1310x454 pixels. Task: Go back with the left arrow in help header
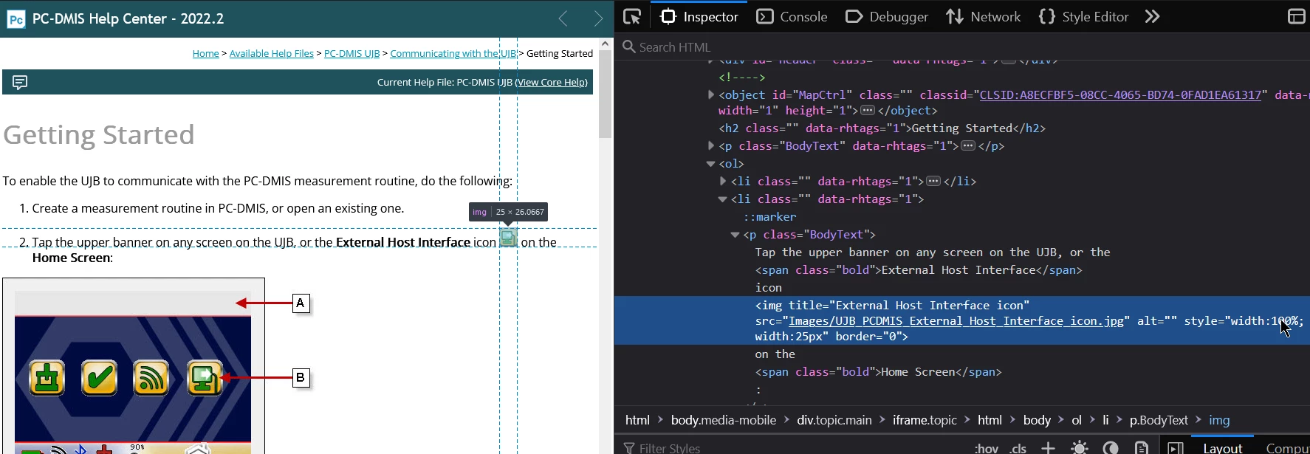click(x=563, y=19)
